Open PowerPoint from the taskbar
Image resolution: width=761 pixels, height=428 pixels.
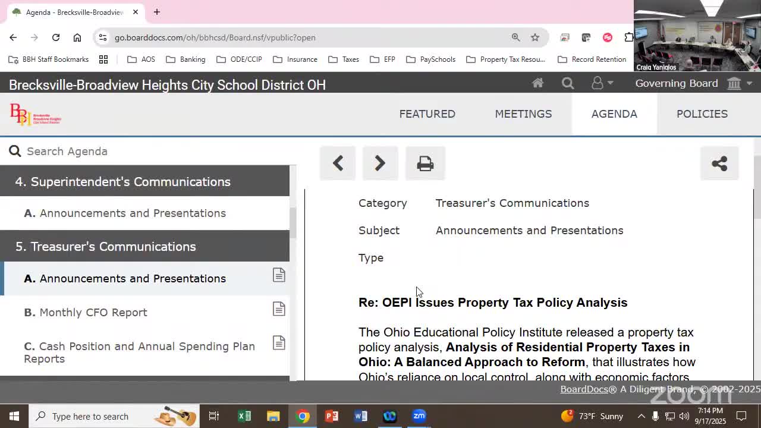(x=332, y=416)
